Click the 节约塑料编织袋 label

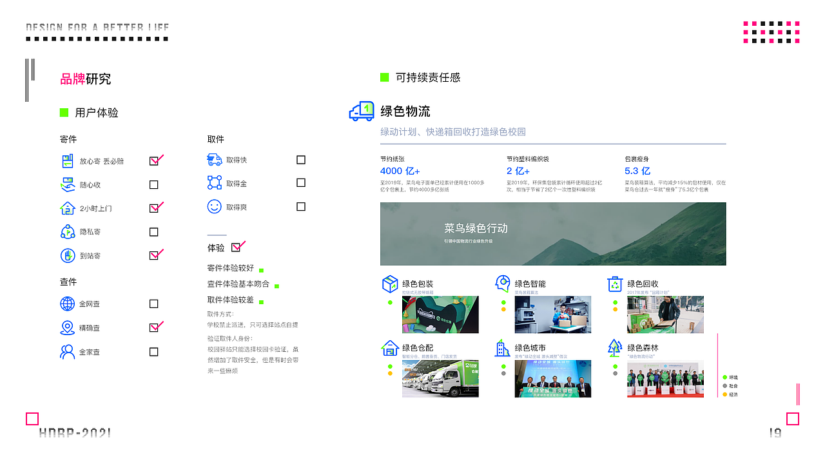[x=528, y=159]
